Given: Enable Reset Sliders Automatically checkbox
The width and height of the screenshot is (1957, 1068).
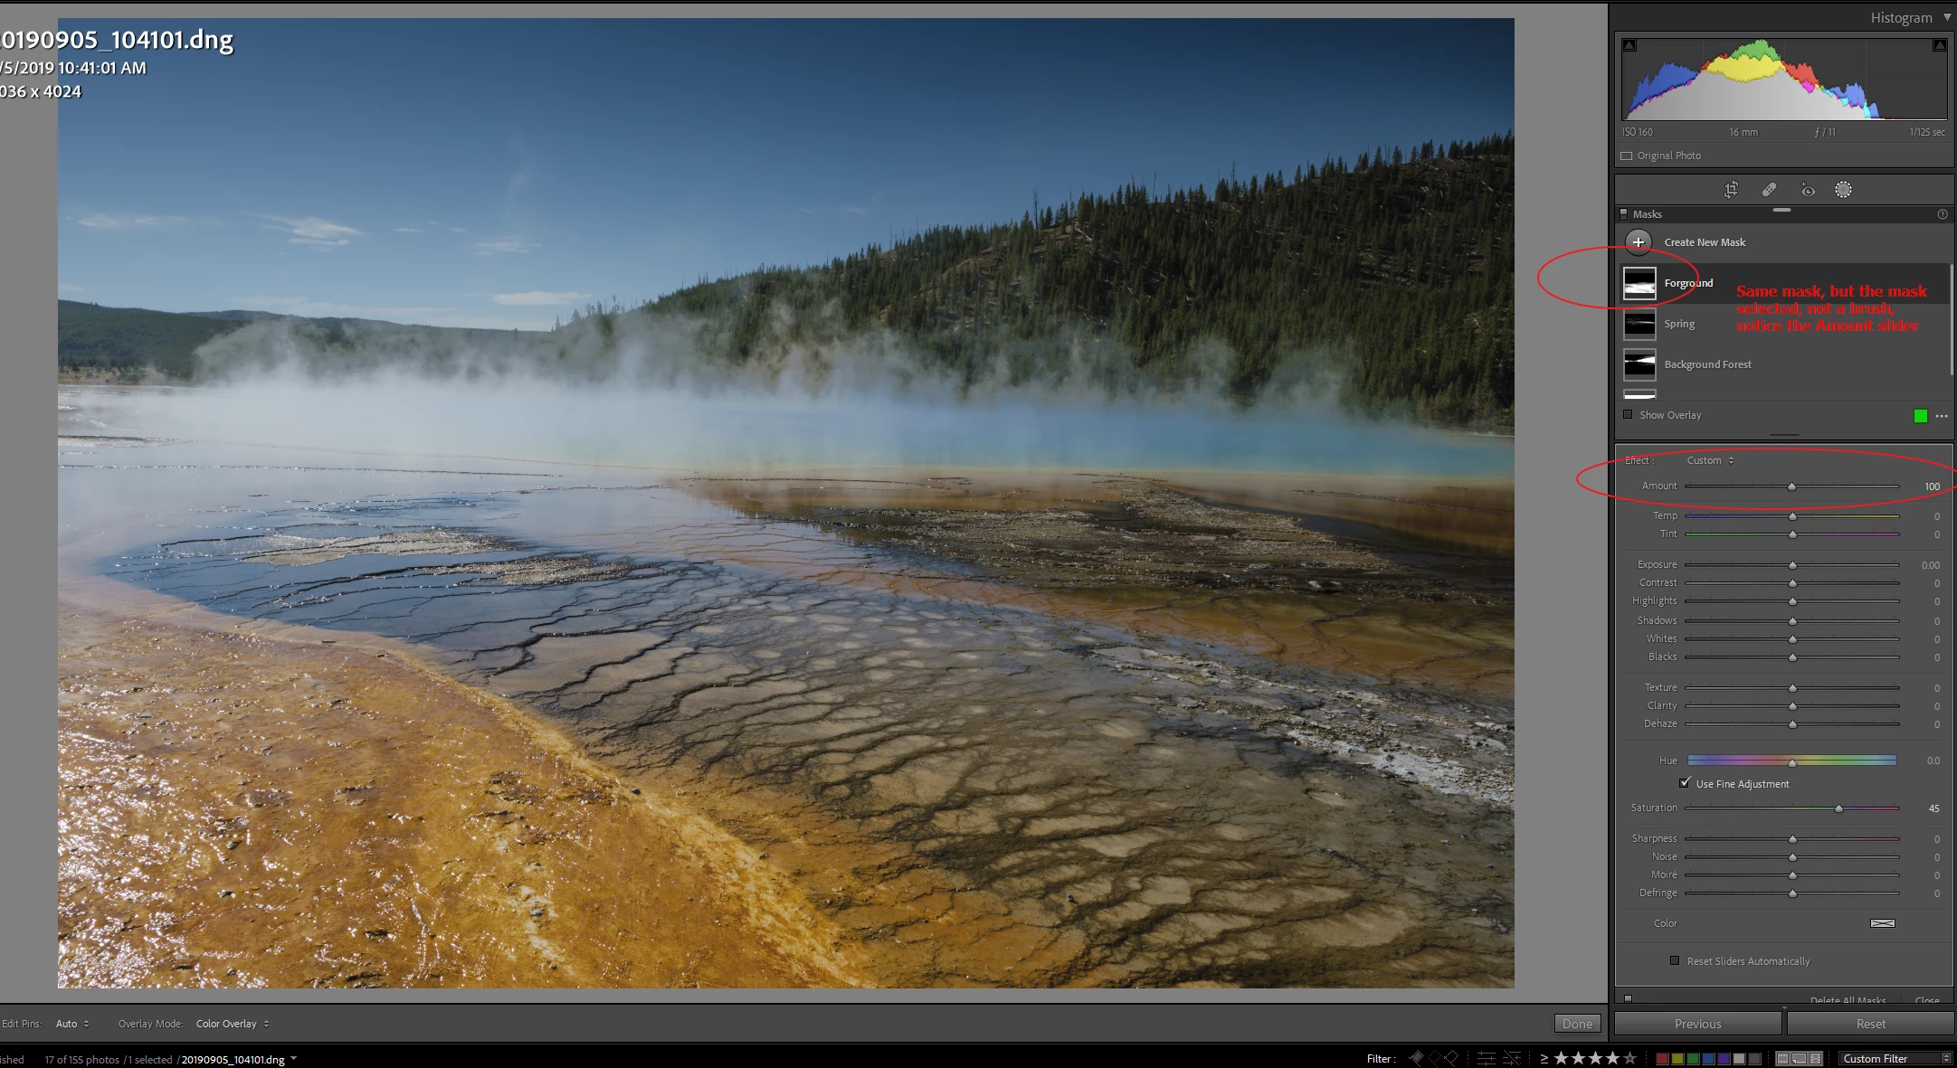Looking at the screenshot, I should [x=1675, y=960].
